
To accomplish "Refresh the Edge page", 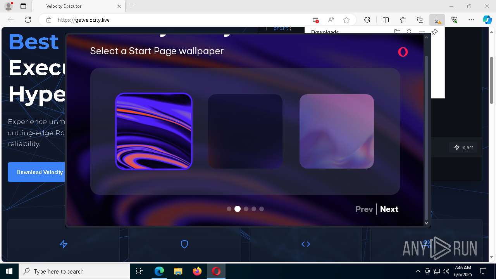I will 28,20.
